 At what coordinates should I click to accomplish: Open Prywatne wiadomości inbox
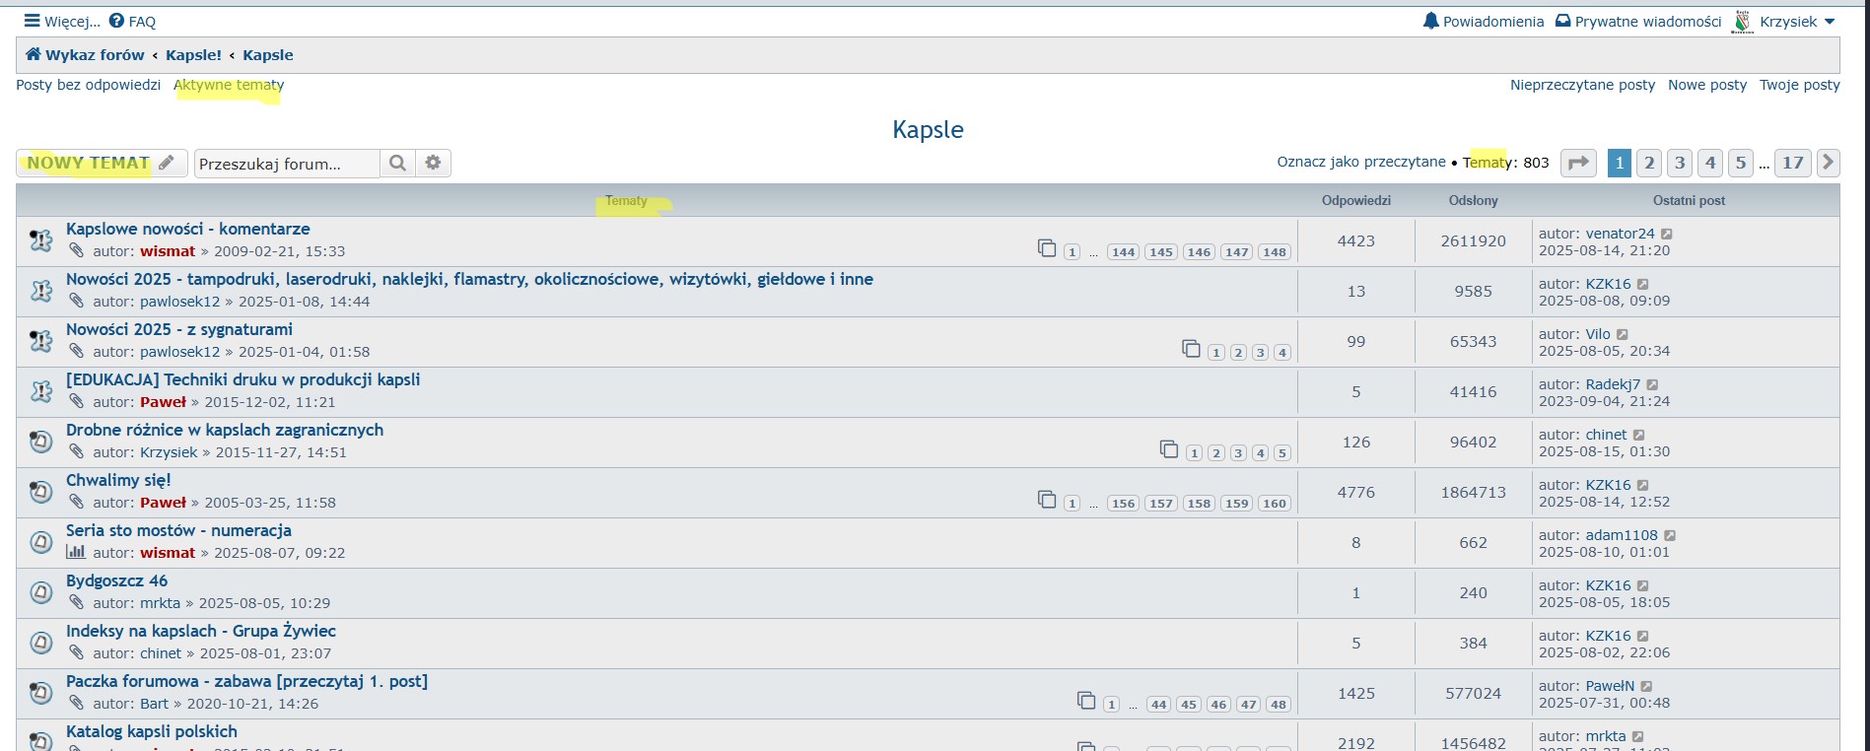pos(1637,22)
